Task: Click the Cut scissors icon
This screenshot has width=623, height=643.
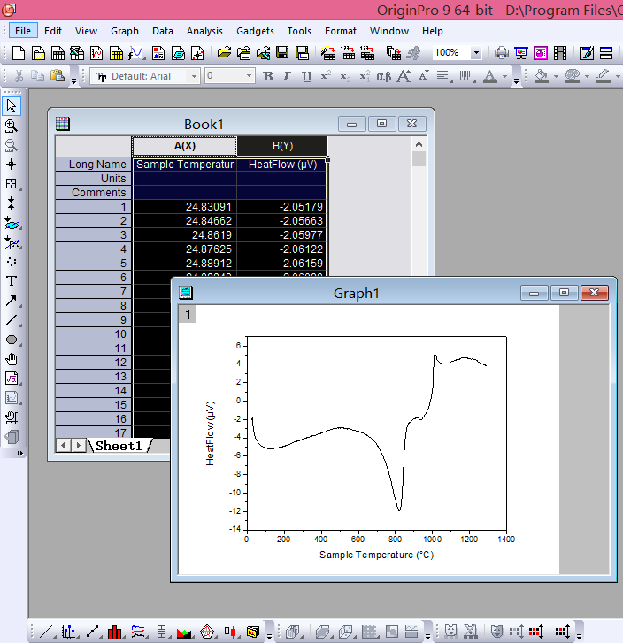Action: click(19, 76)
